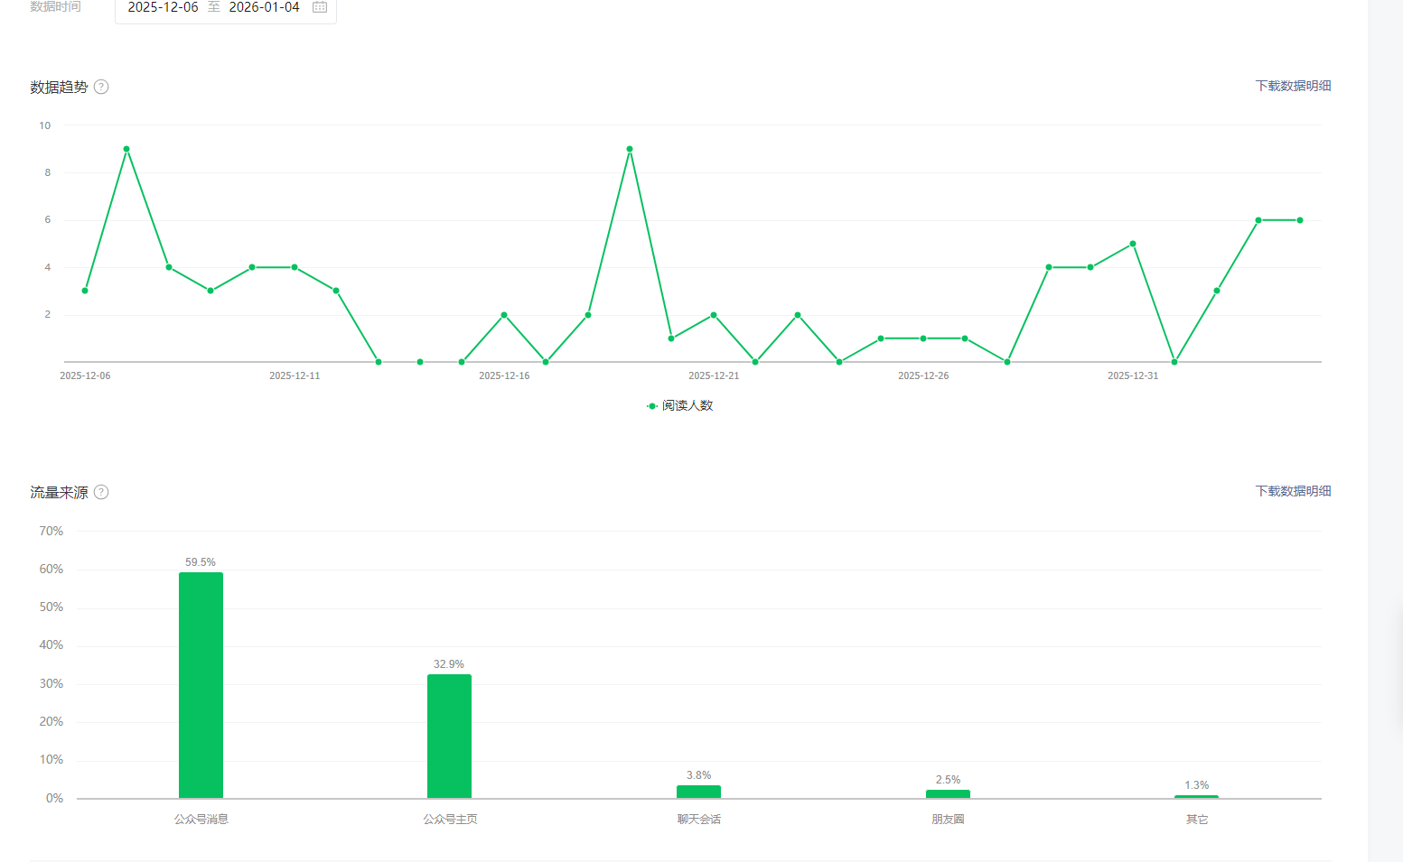The width and height of the screenshot is (1403, 862).
Task: Open the calendar icon in date picker
Action: pyautogui.click(x=320, y=7)
